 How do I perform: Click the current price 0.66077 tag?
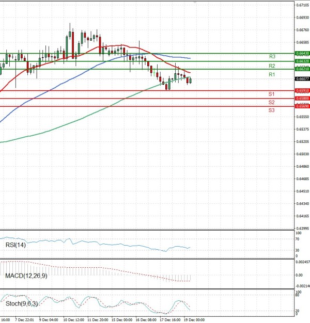[302, 79]
